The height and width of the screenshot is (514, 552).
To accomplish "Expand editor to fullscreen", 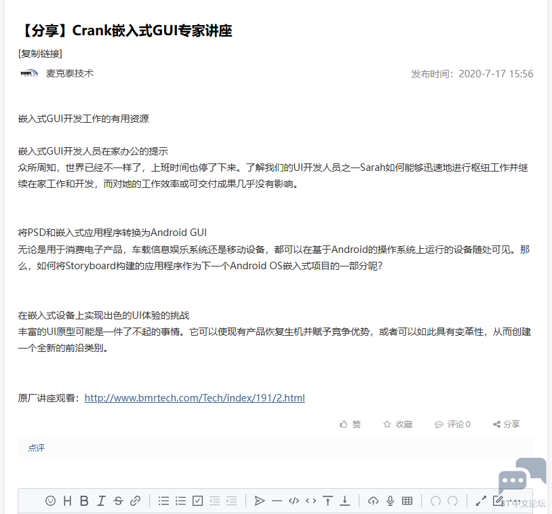I will click(x=481, y=500).
